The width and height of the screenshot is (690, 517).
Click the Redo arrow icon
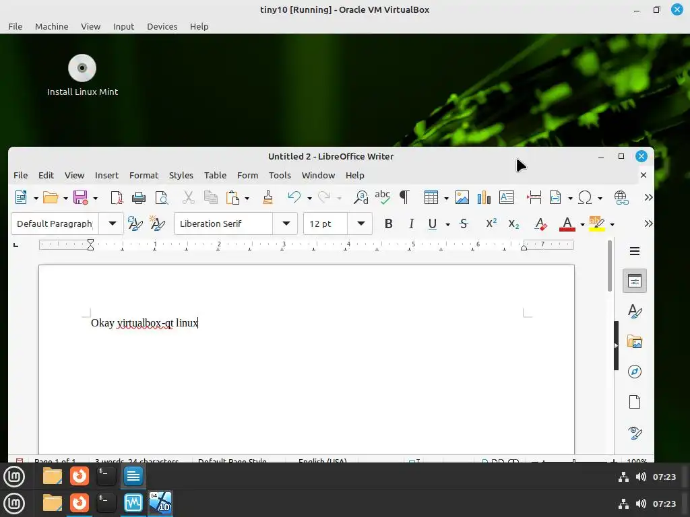point(324,197)
